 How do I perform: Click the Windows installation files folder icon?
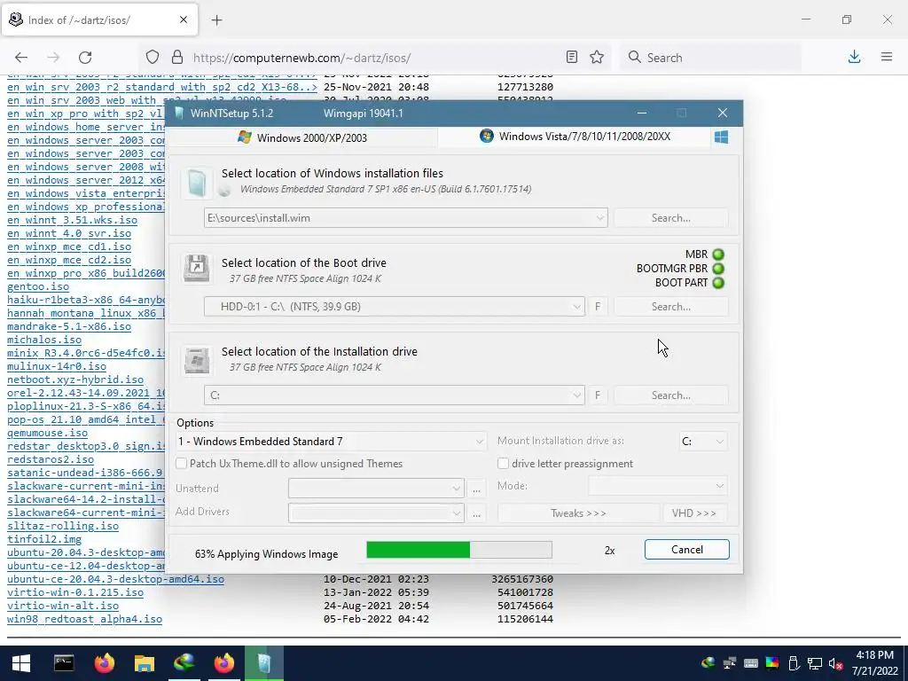[196, 183]
